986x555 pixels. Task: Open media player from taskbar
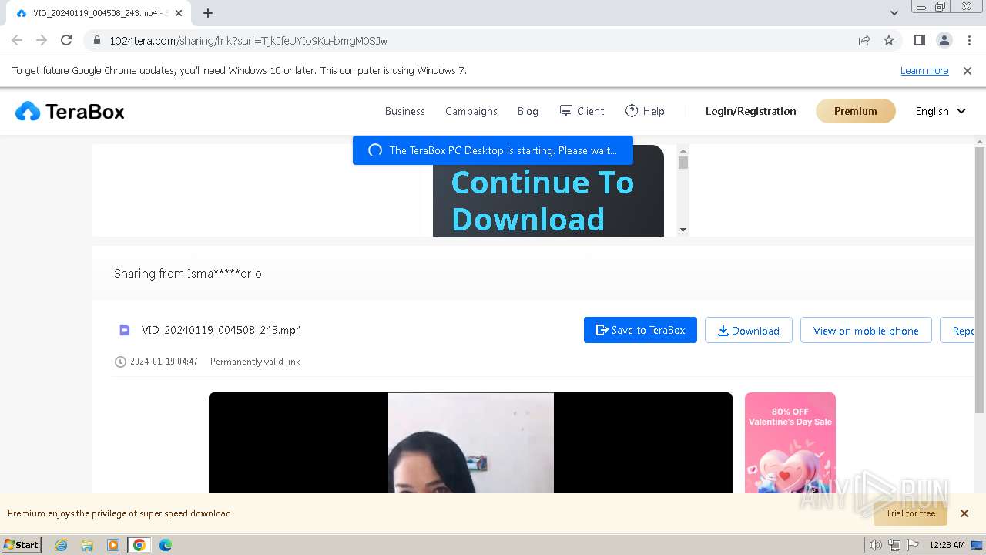point(113,545)
